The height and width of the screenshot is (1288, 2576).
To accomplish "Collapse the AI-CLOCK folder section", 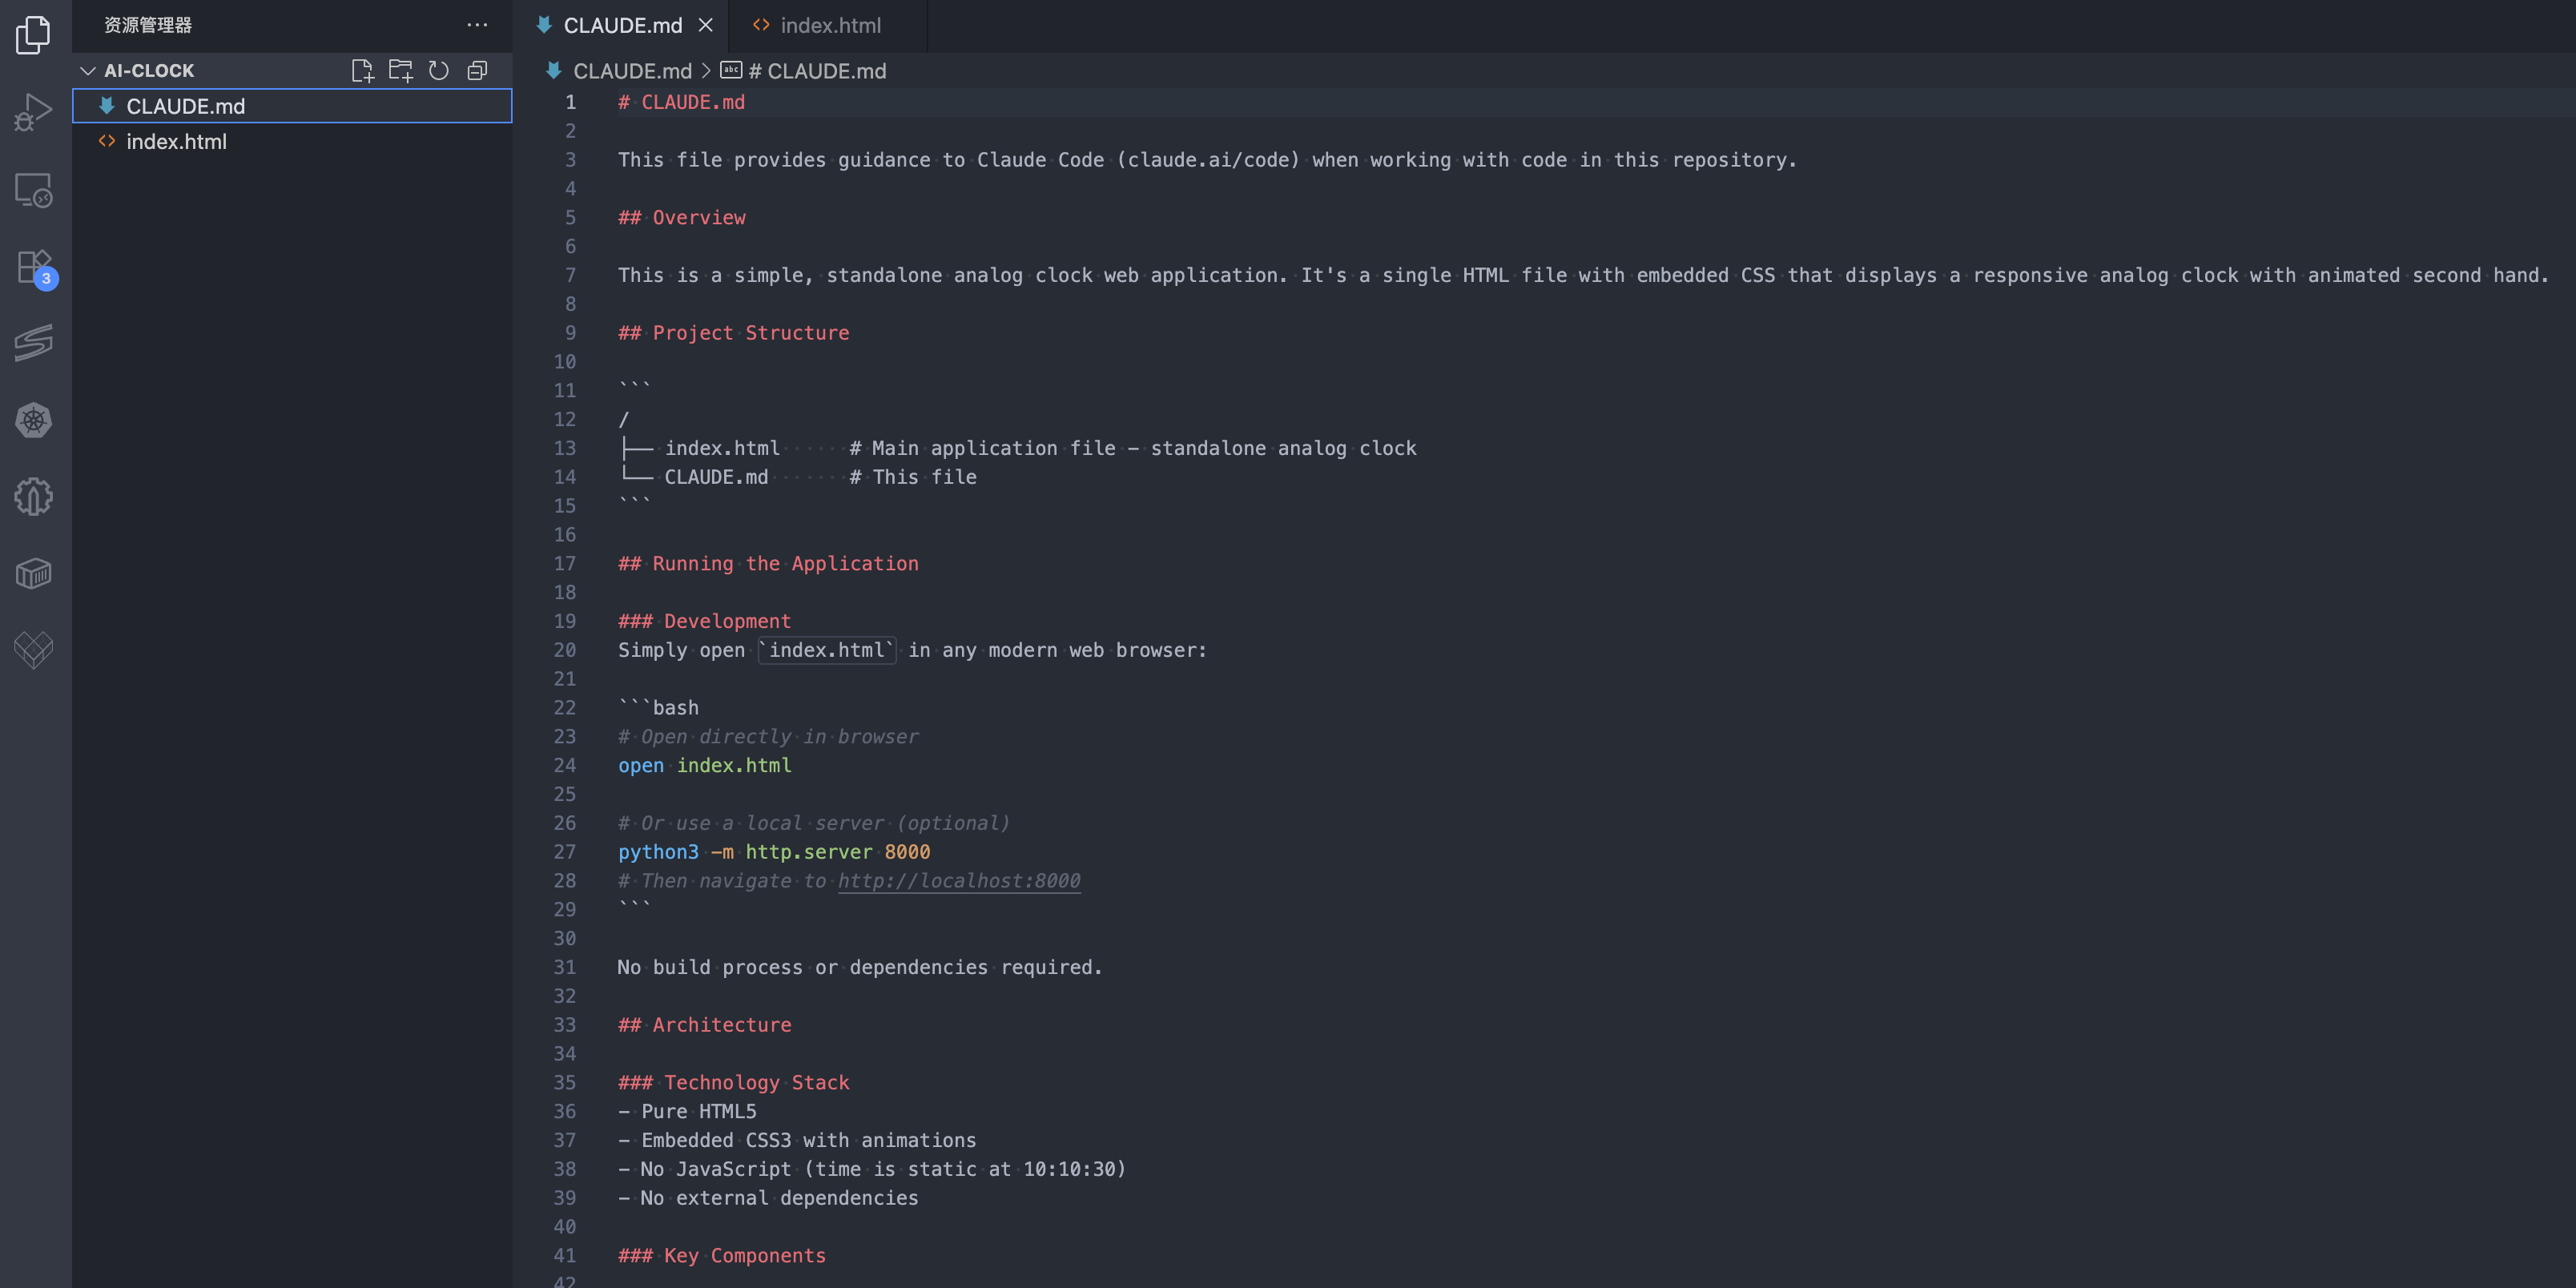I will [x=88, y=71].
